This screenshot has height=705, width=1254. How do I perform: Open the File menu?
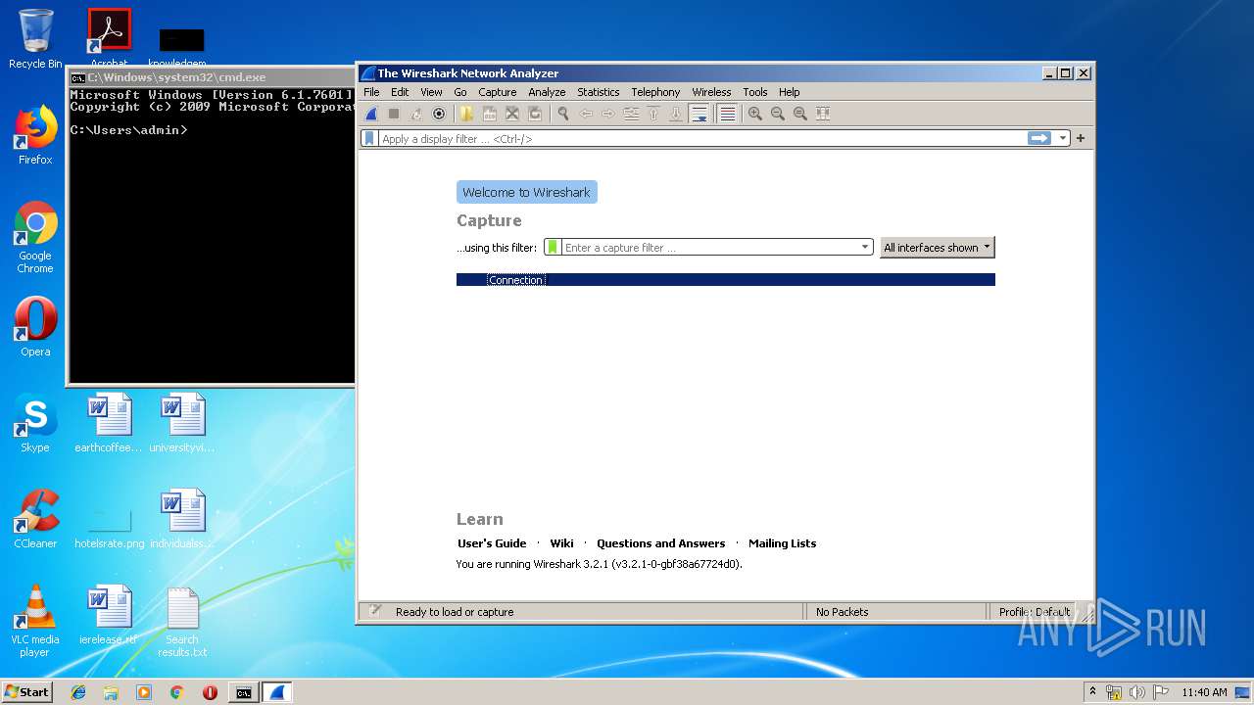pyautogui.click(x=371, y=92)
